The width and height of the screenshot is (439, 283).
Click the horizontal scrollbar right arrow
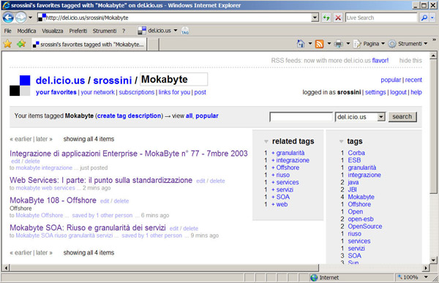[x=426, y=268]
